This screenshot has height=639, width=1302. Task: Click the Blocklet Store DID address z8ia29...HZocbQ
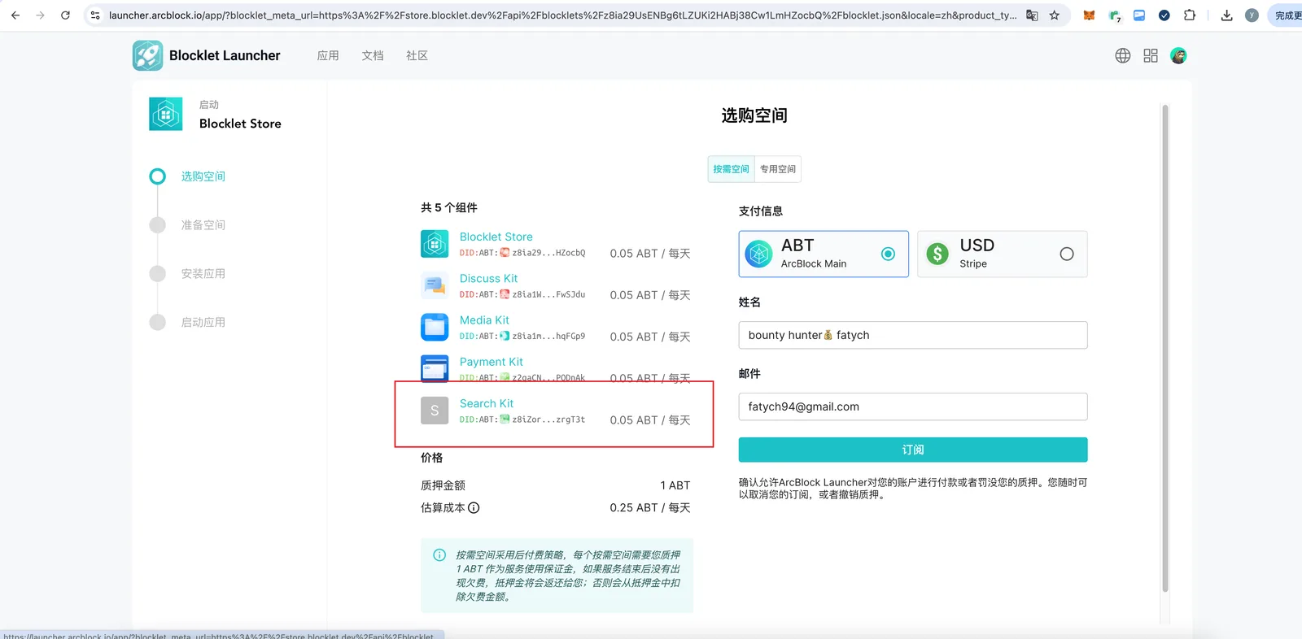pos(548,253)
